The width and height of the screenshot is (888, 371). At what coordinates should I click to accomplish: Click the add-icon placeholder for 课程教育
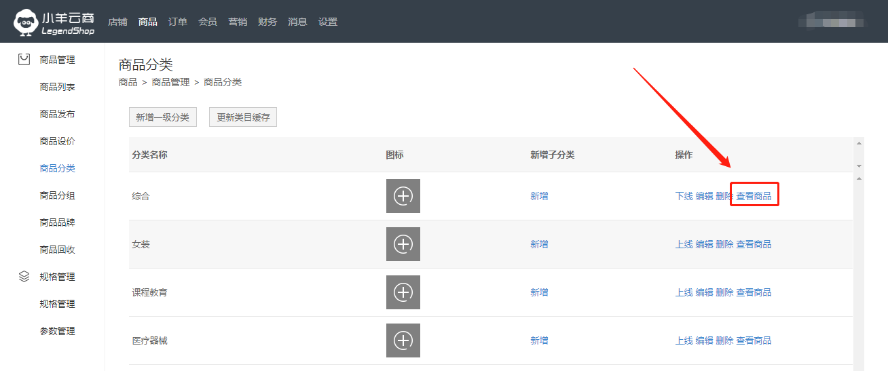point(403,292)
